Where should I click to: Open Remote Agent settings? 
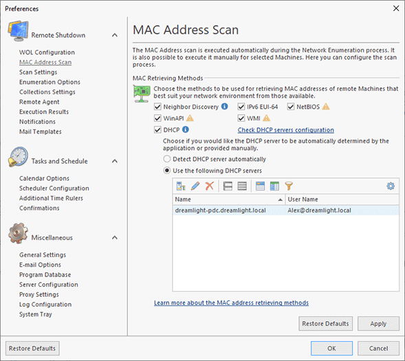tap(39, 102)
